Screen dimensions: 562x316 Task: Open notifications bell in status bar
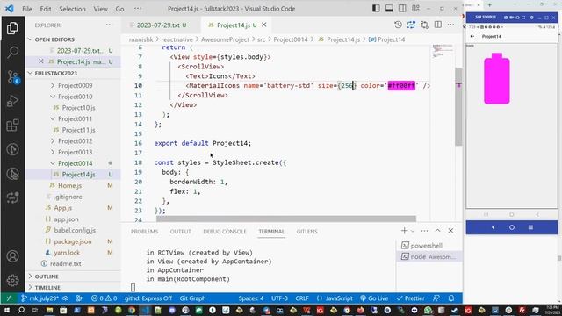coord(451,298)
